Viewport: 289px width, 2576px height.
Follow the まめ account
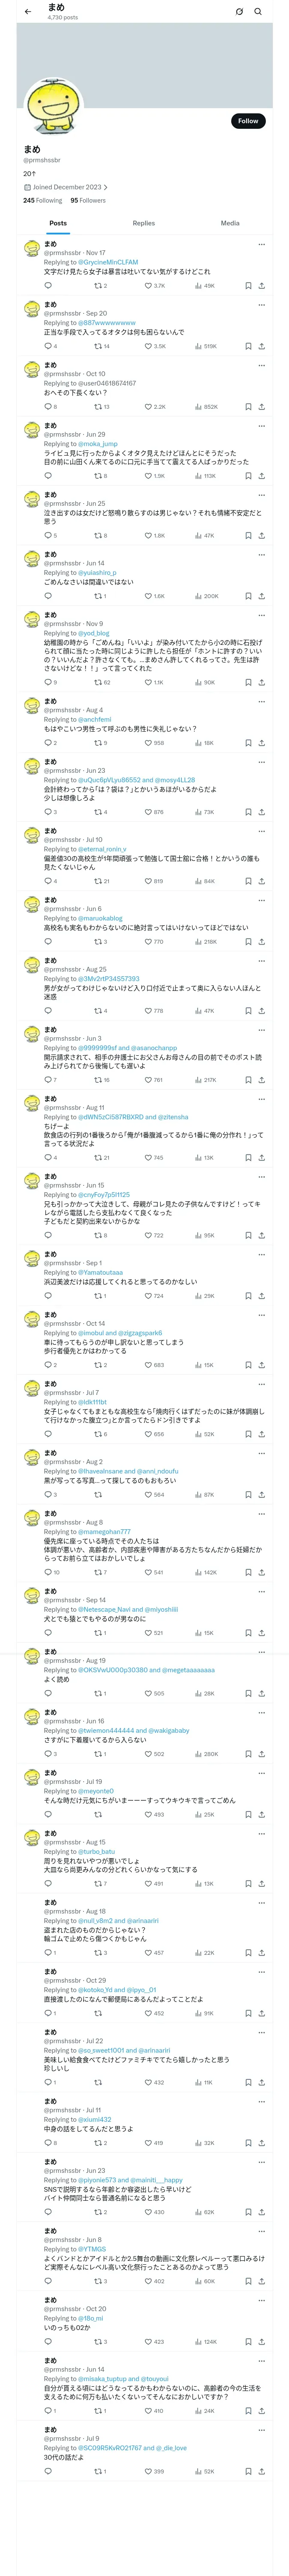coord(248,121)
